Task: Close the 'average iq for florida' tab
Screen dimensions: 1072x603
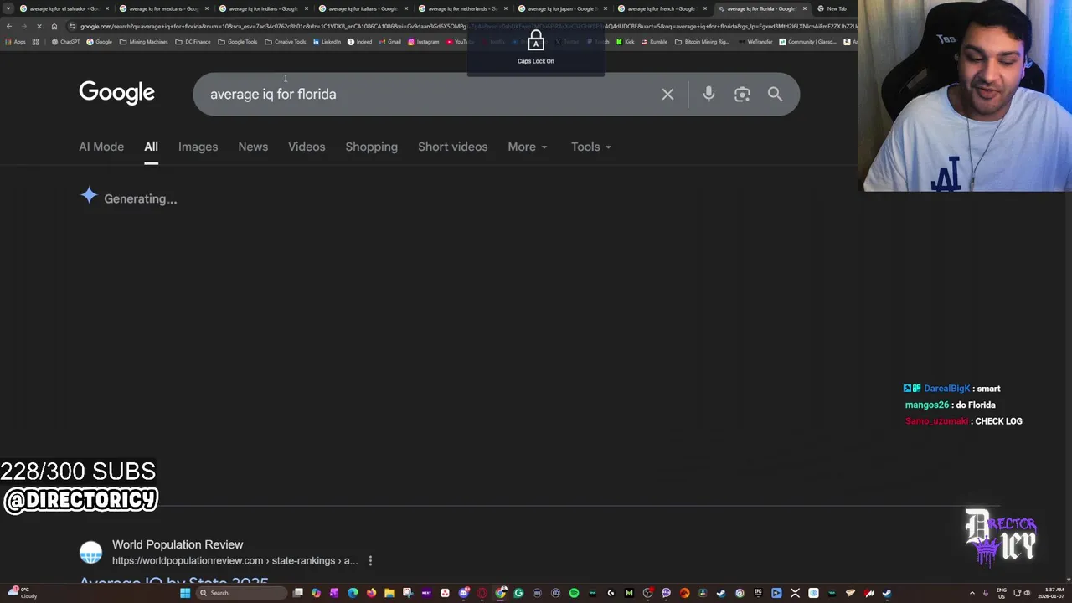Action: point(805,8)
